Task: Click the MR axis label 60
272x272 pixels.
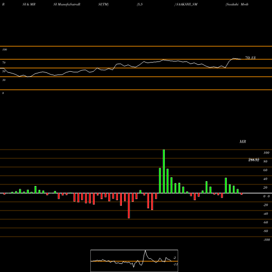Action: click(x=265, y=170)
